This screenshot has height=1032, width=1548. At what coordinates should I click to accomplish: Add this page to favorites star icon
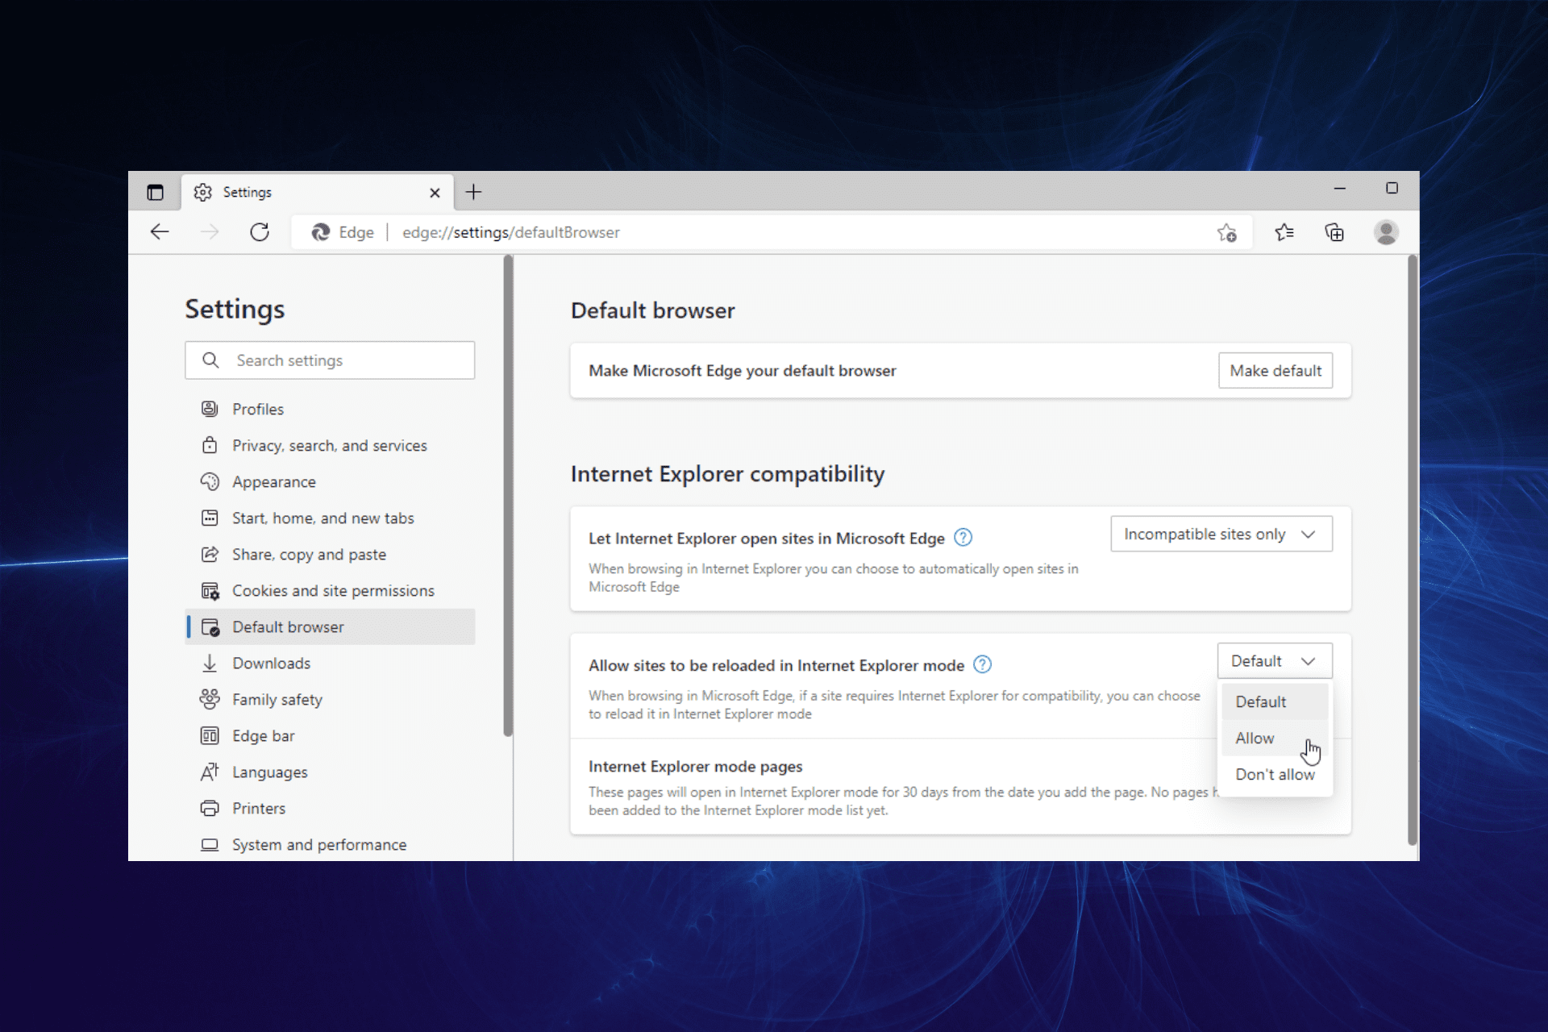tap(1226, 233)
